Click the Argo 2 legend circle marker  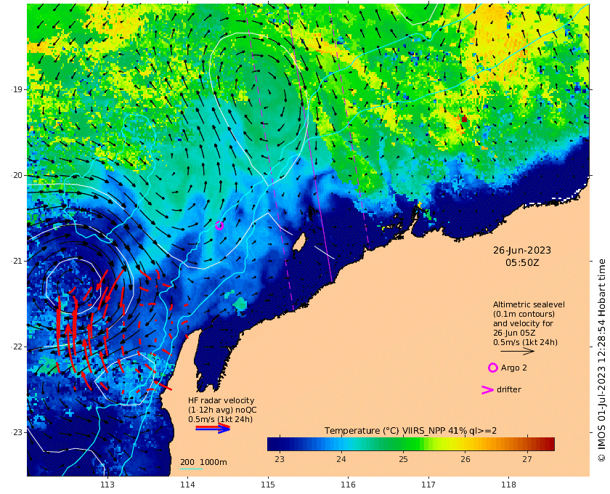pyautogui.click(x=493, y=368)
